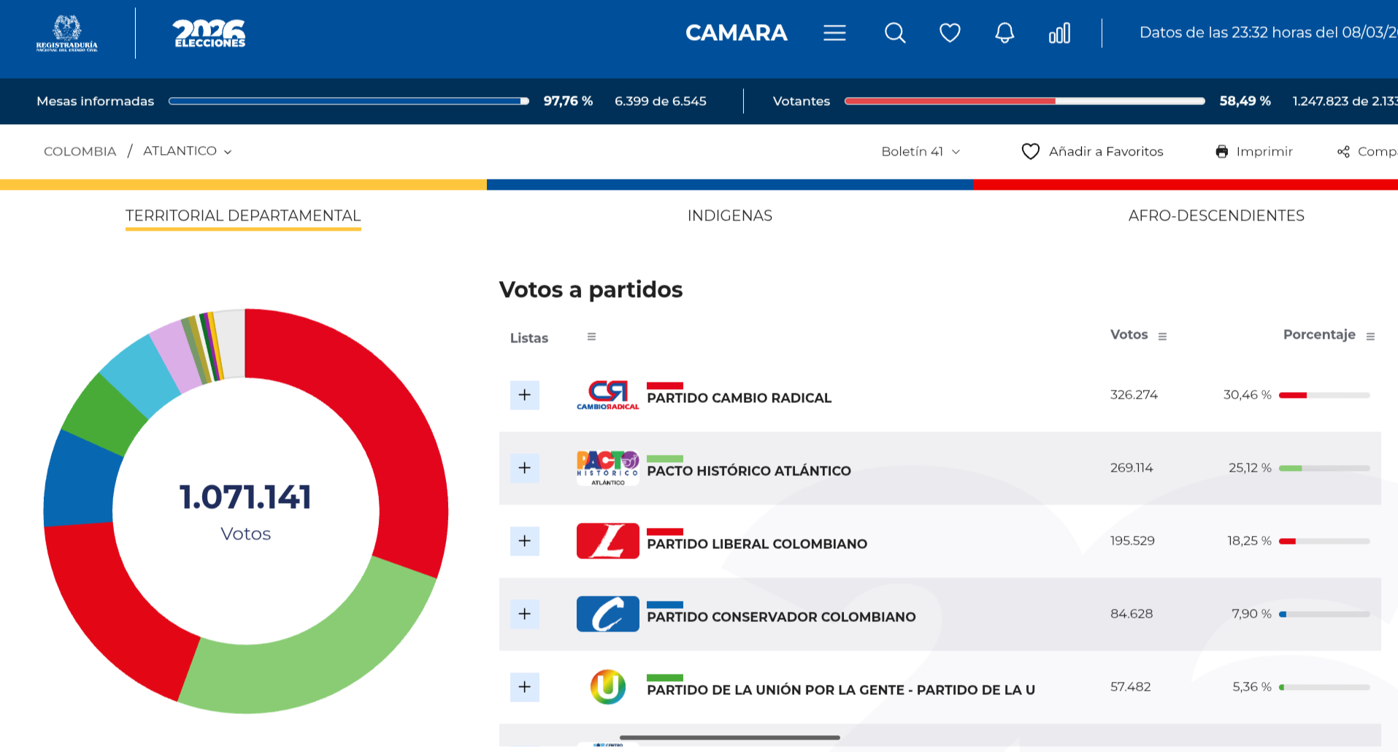Click vote count 269.114
The height and width of the screenshot is (752, 1398).
1132,468
